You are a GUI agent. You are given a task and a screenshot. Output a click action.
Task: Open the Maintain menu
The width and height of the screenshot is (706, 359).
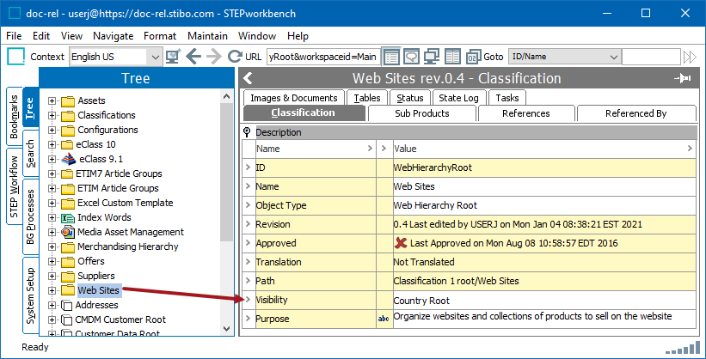tap(207, 36)
